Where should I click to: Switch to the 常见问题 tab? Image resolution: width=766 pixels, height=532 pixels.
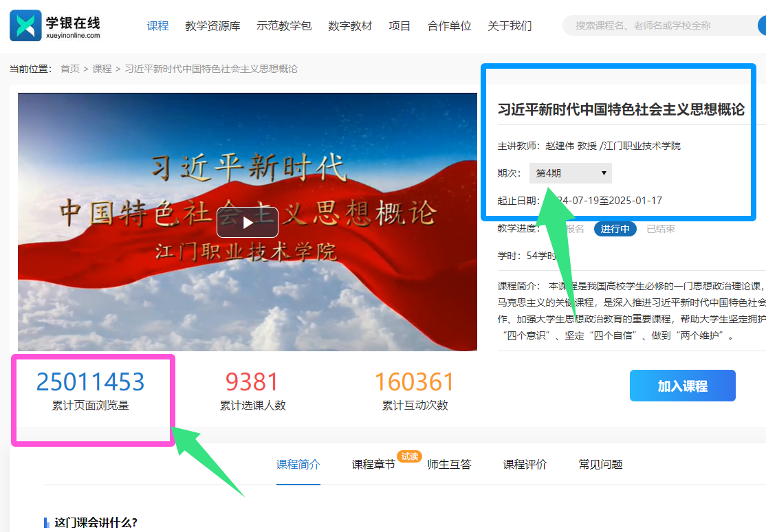pos(600,465)
